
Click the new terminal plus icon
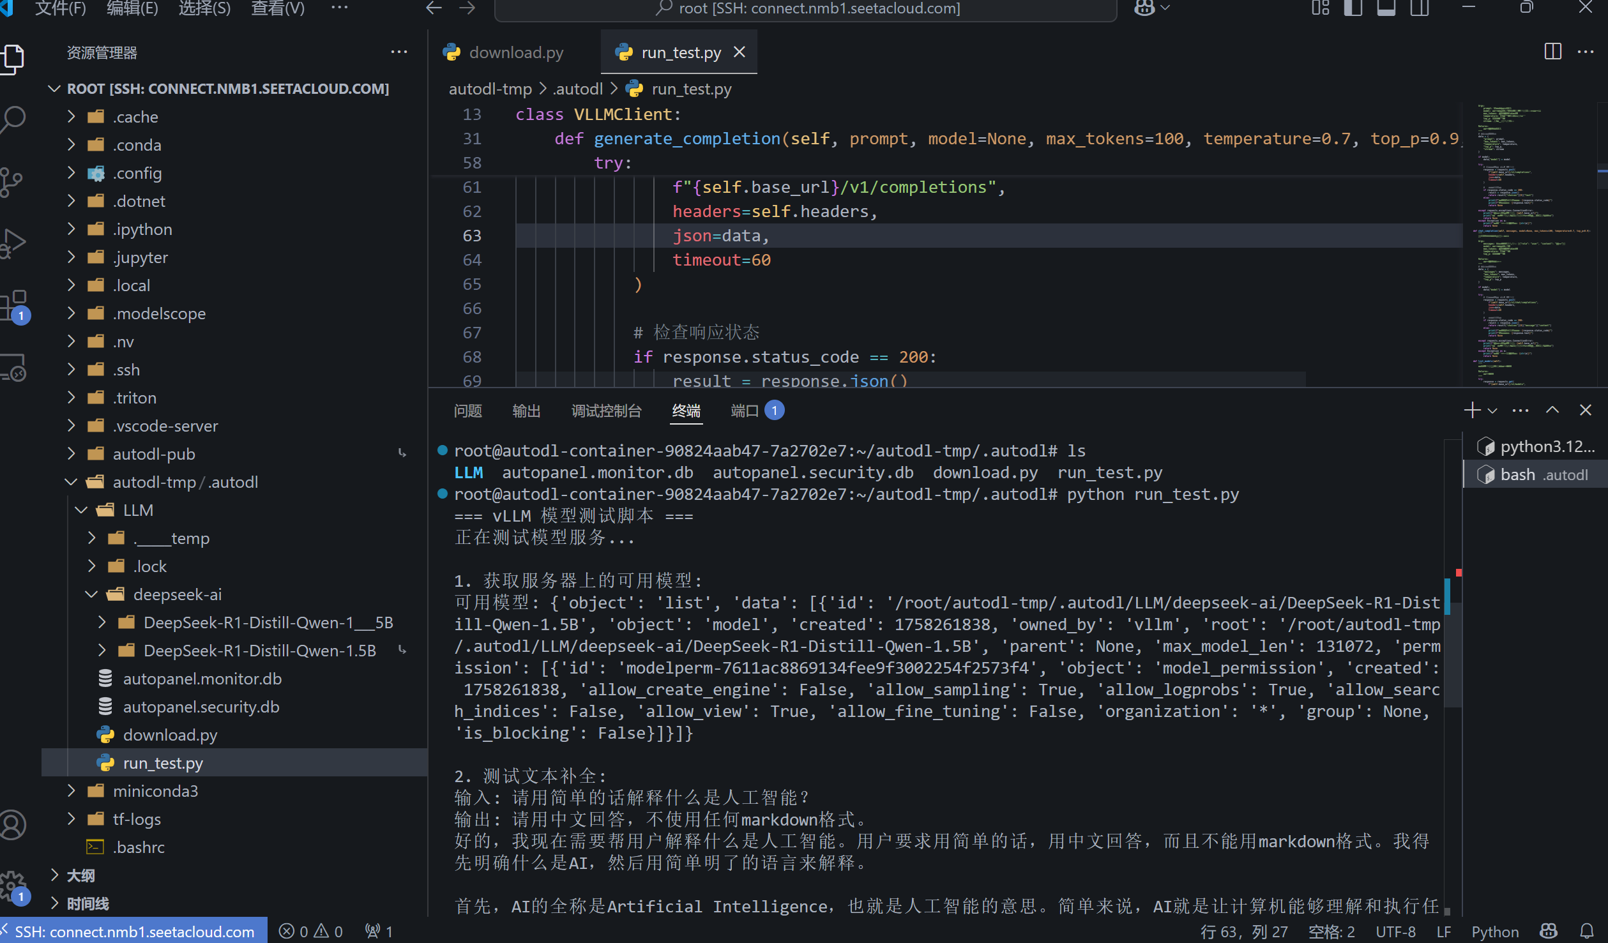point(1471,410)
